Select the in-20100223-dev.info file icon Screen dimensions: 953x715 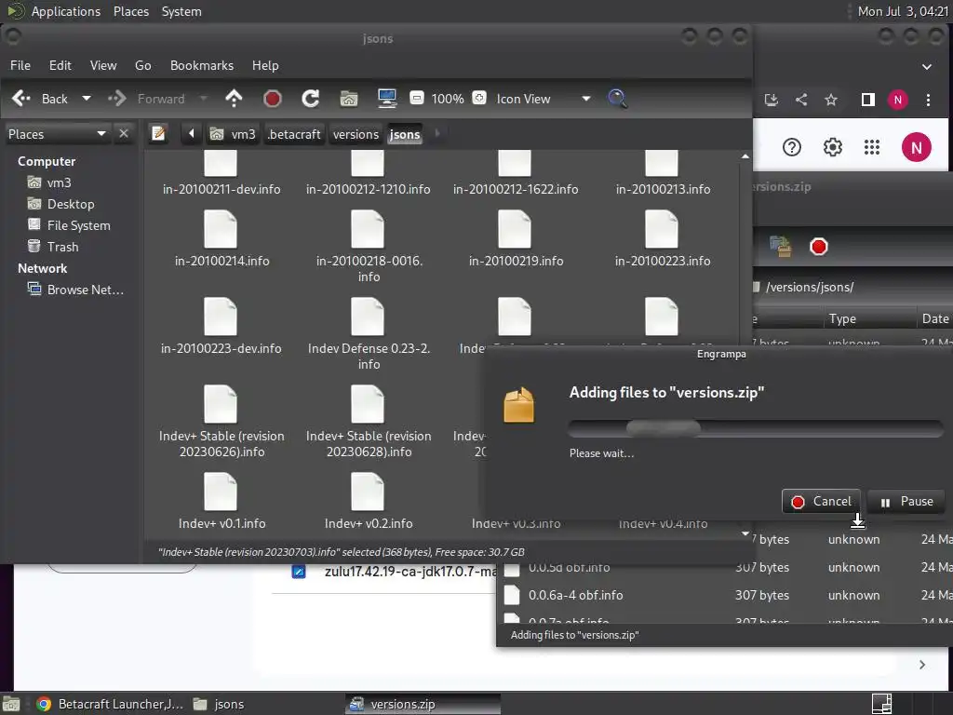221,317
